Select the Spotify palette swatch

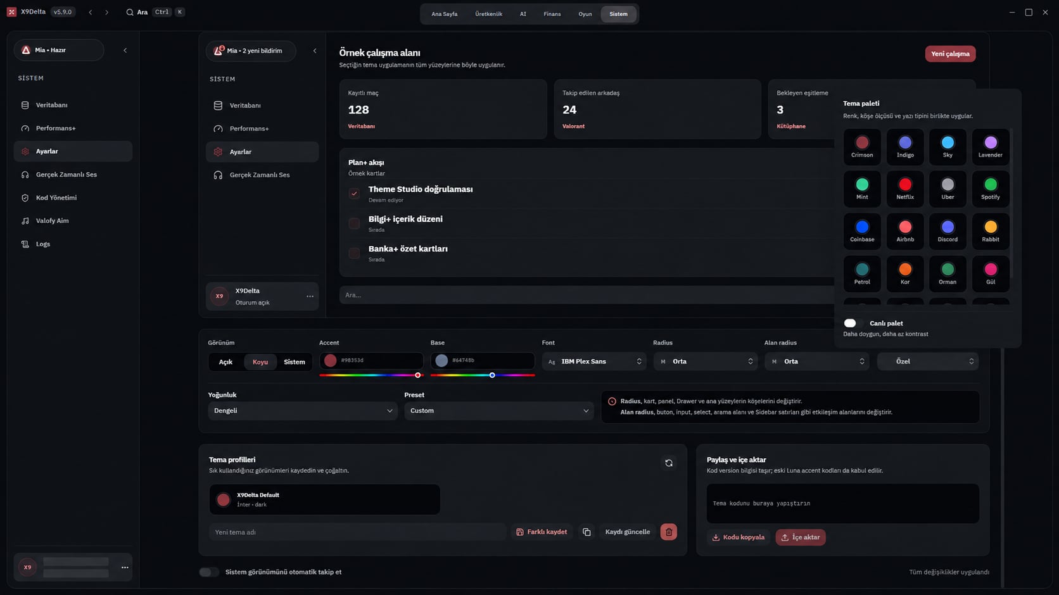pyautogui.click(x=991, y=189)
